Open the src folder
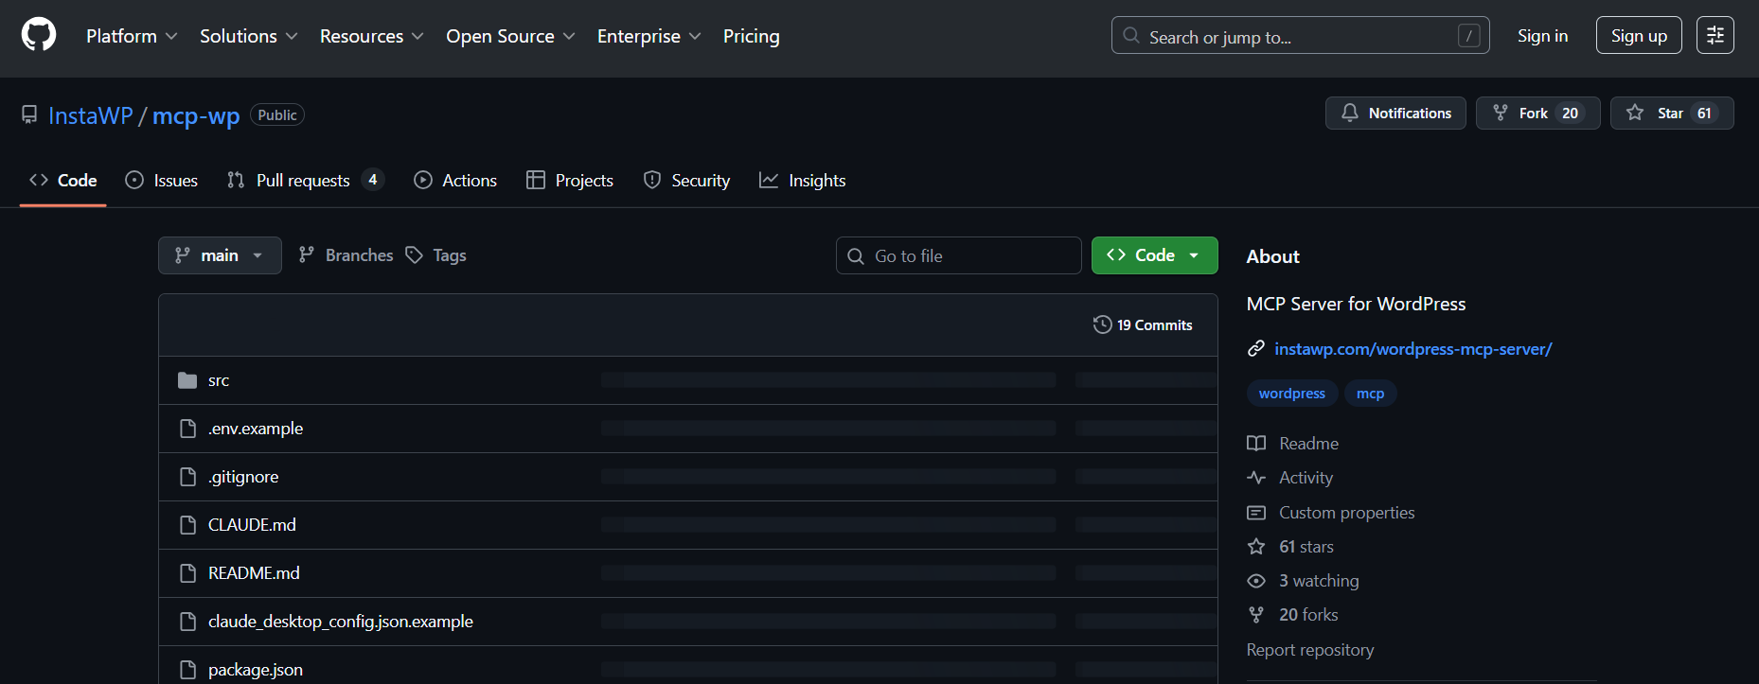Viewport: 1759px width, 684px height. (x=219, y=380)
